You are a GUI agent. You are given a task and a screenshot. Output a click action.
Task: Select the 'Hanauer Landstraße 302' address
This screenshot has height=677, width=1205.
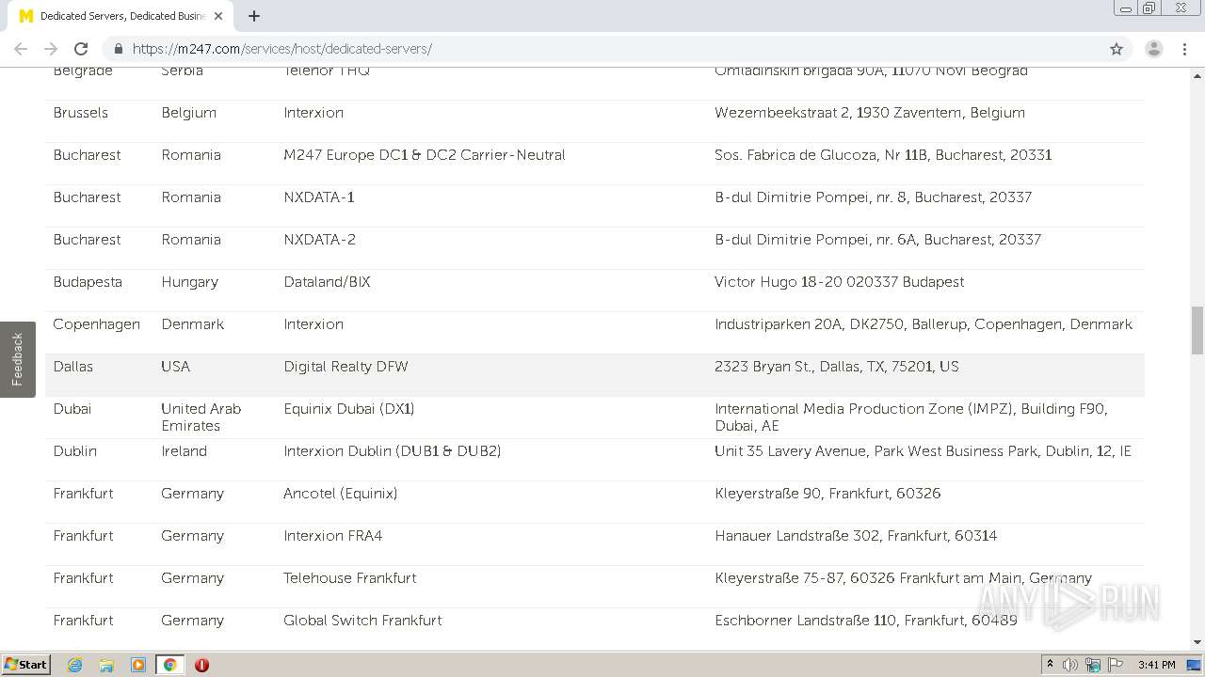pyautogui.click(x=856, y=536)
